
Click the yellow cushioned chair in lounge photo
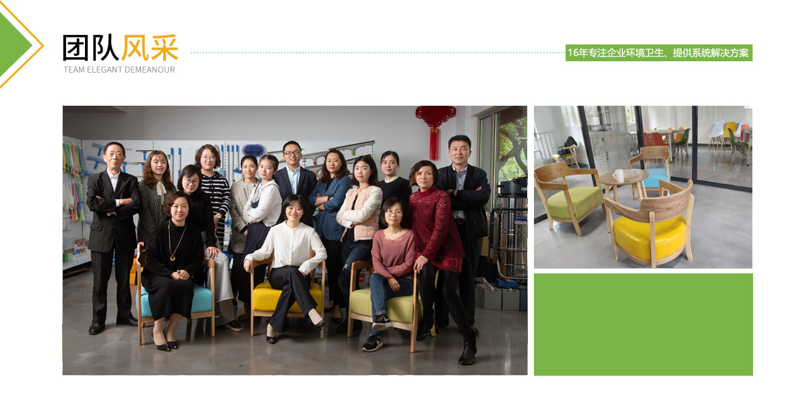(649, 224)
